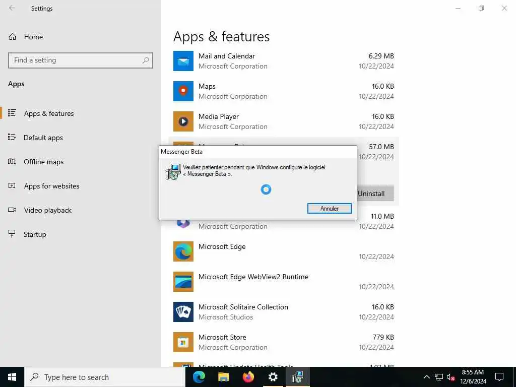516x387 pixels.
Task: Click the Apps & features page heading
Action: [x=222, y=37]
